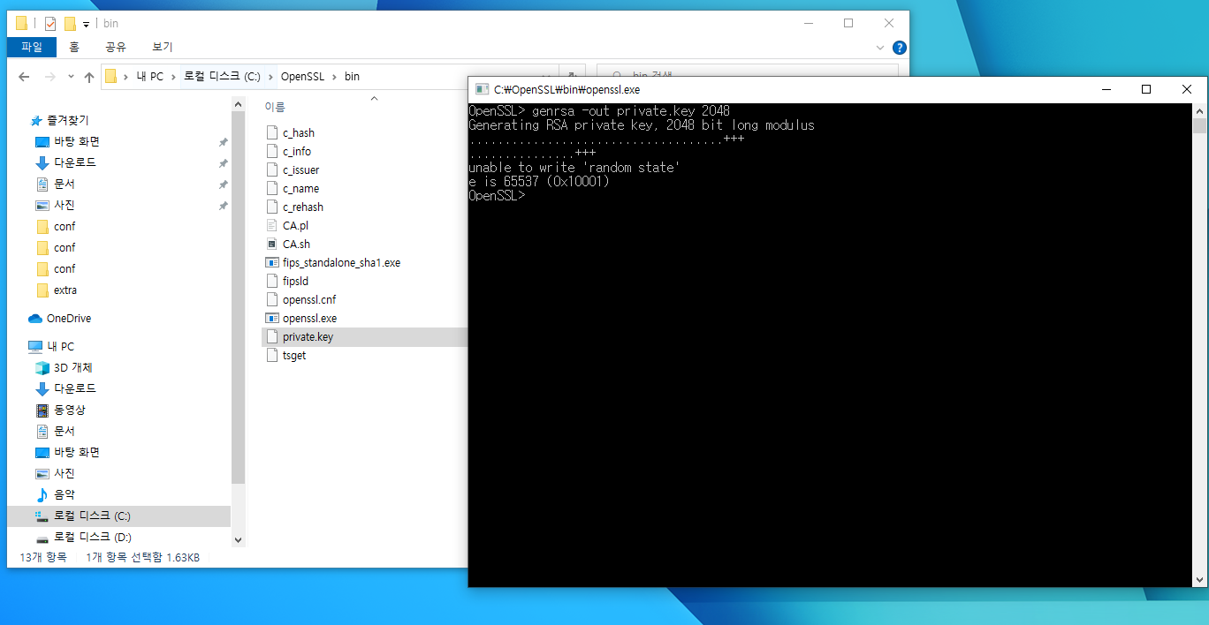Viewport: 1209px width, 625px height.
Task: Click the 로컬 디스크 (C:) address breadcrumb
Action: [222, 77]
